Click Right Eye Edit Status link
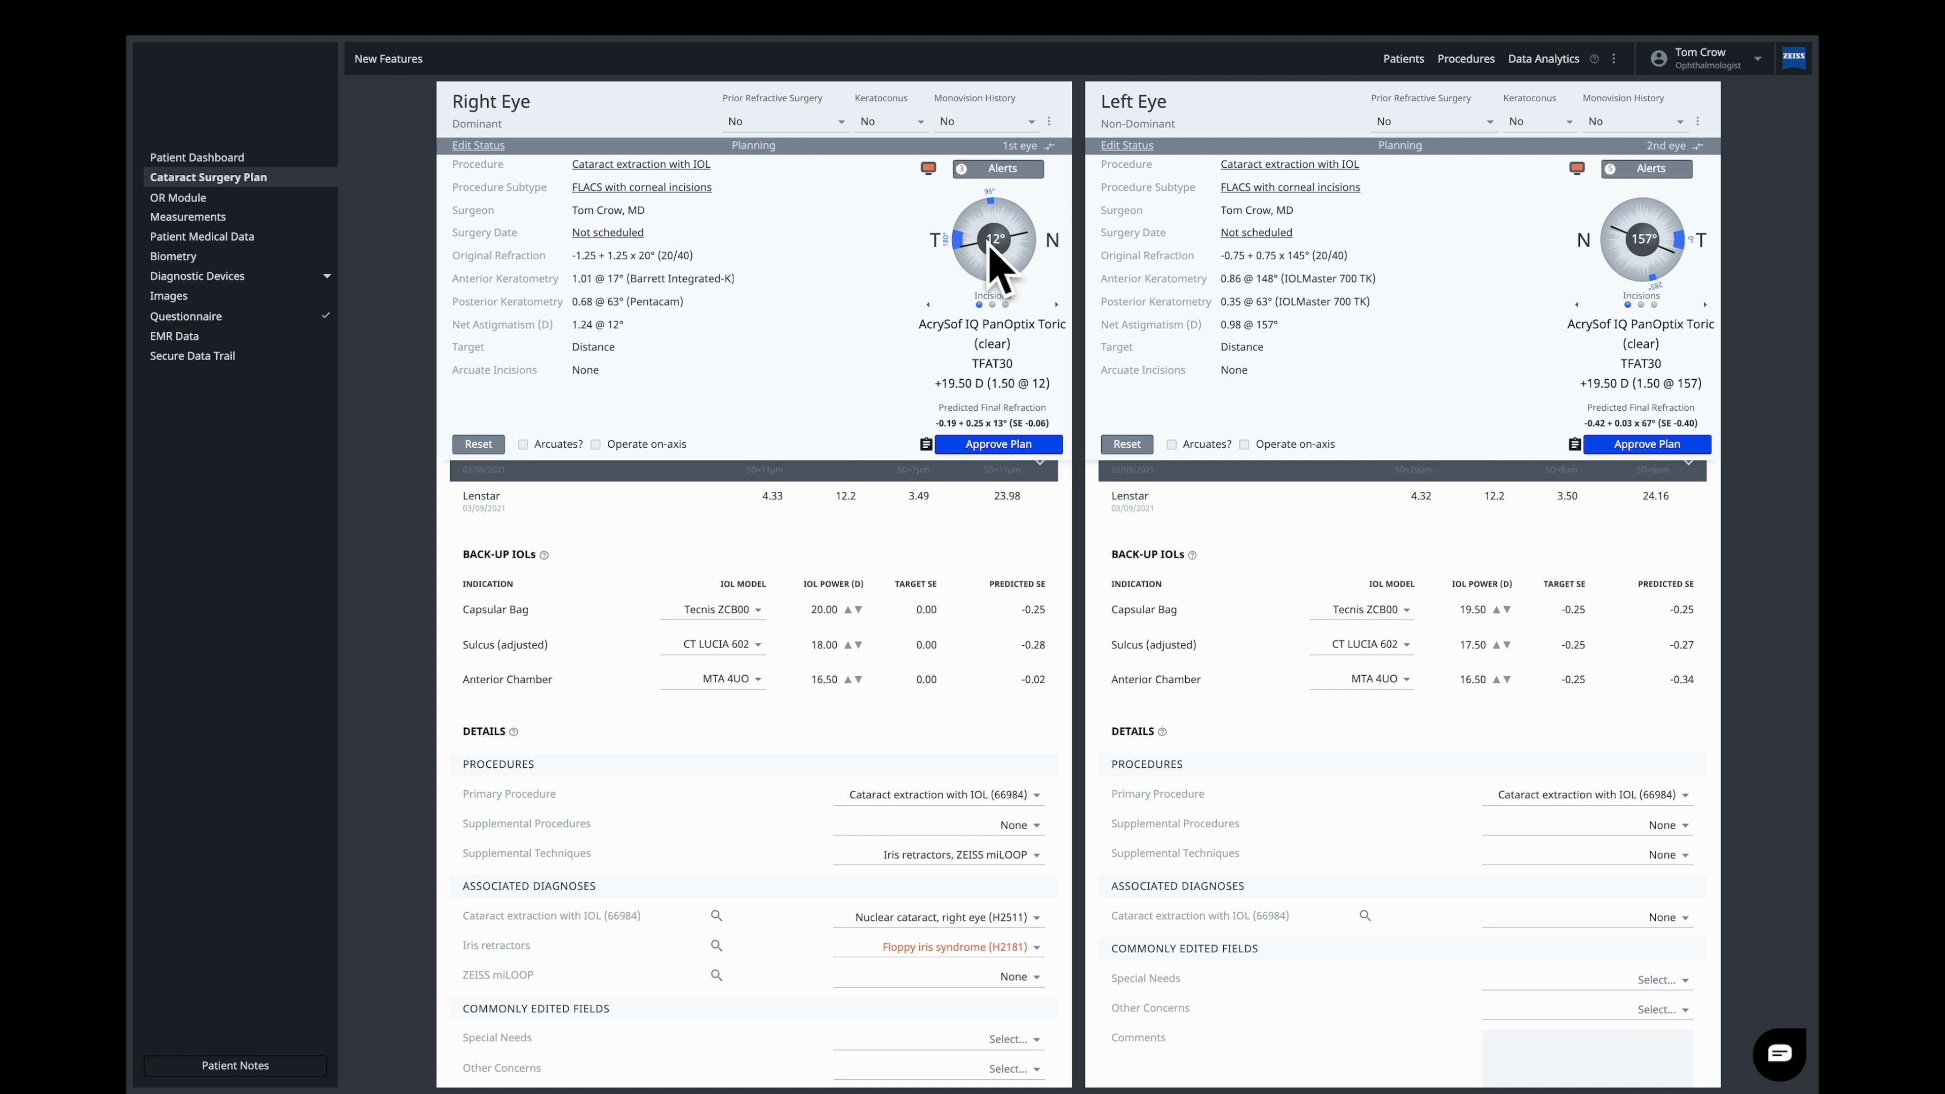1945x1094 pixels. (478, 146)
